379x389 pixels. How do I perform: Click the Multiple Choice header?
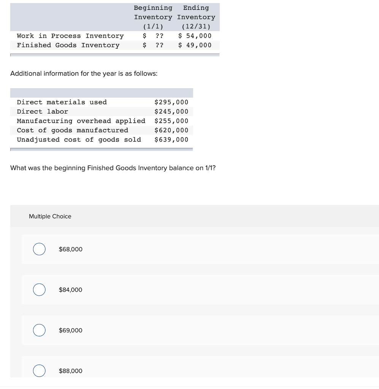pyautogui.click(x=50, y=216)
